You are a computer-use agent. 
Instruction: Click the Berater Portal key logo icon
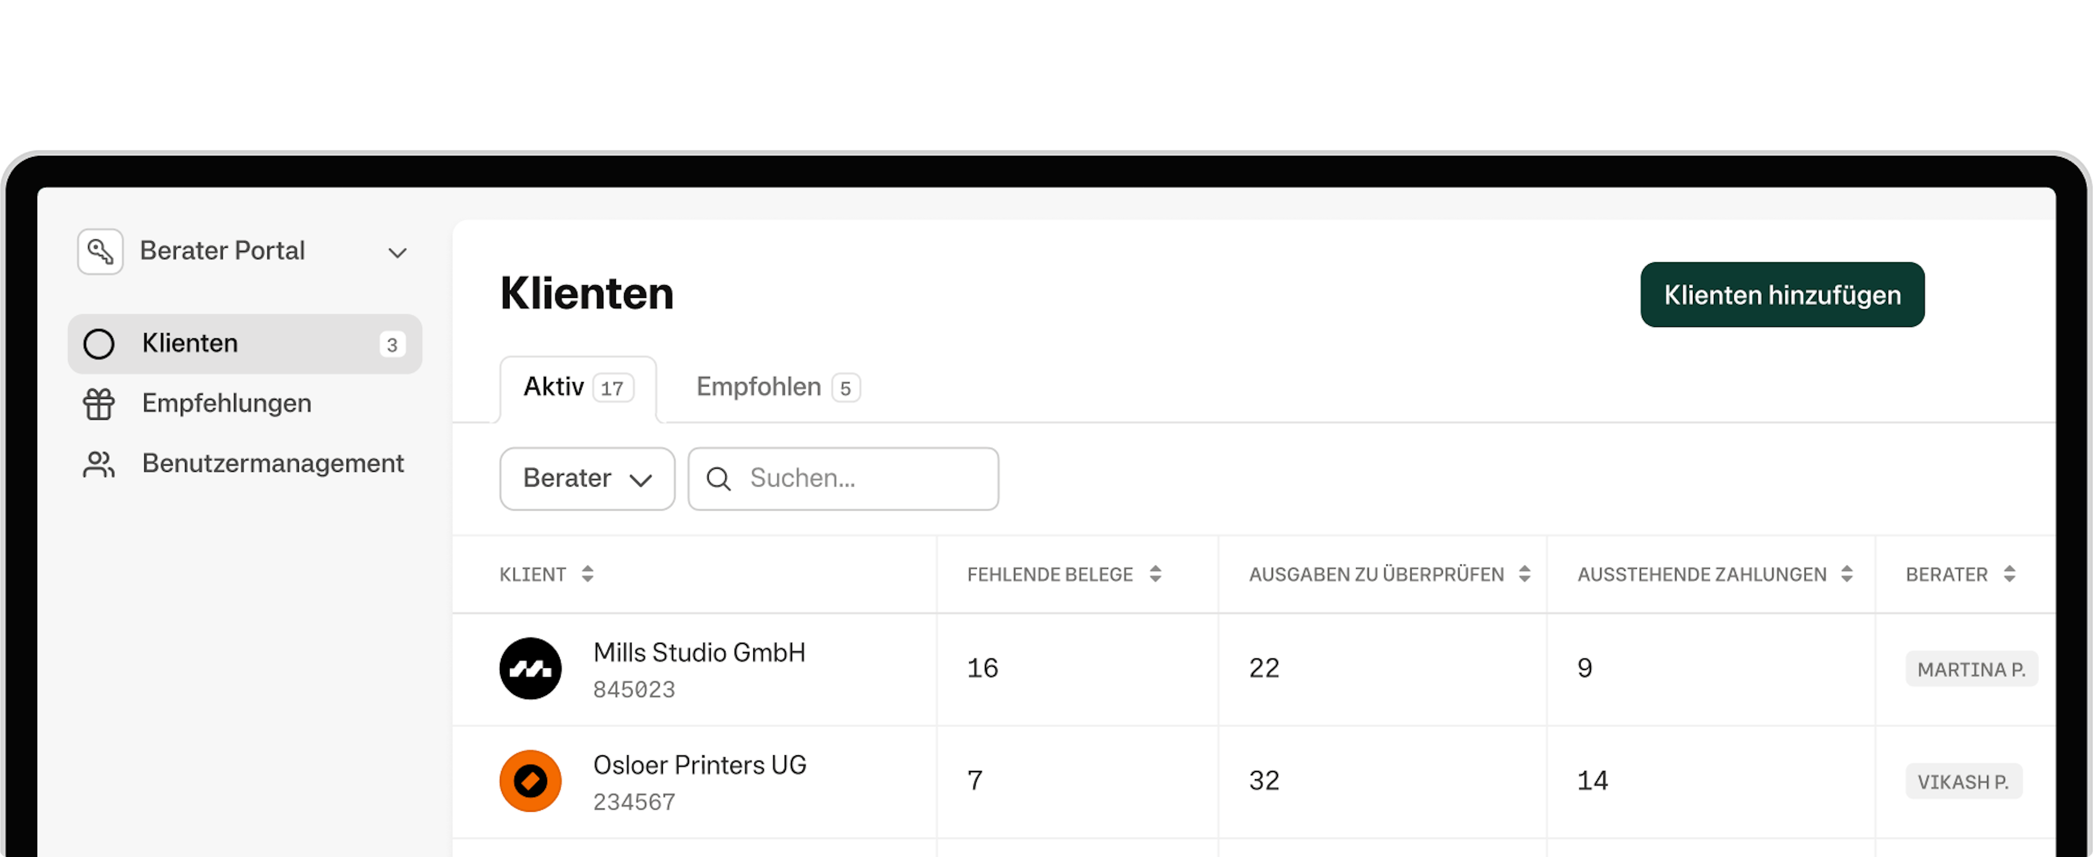[x=100, y=252]
